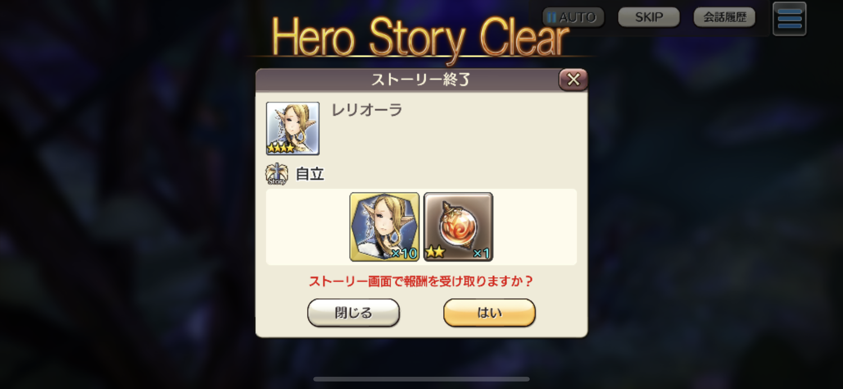Screen dimensions: 843x389
Task: Open the 会話履歴 conversation log
Action: (x=724, y=17)
